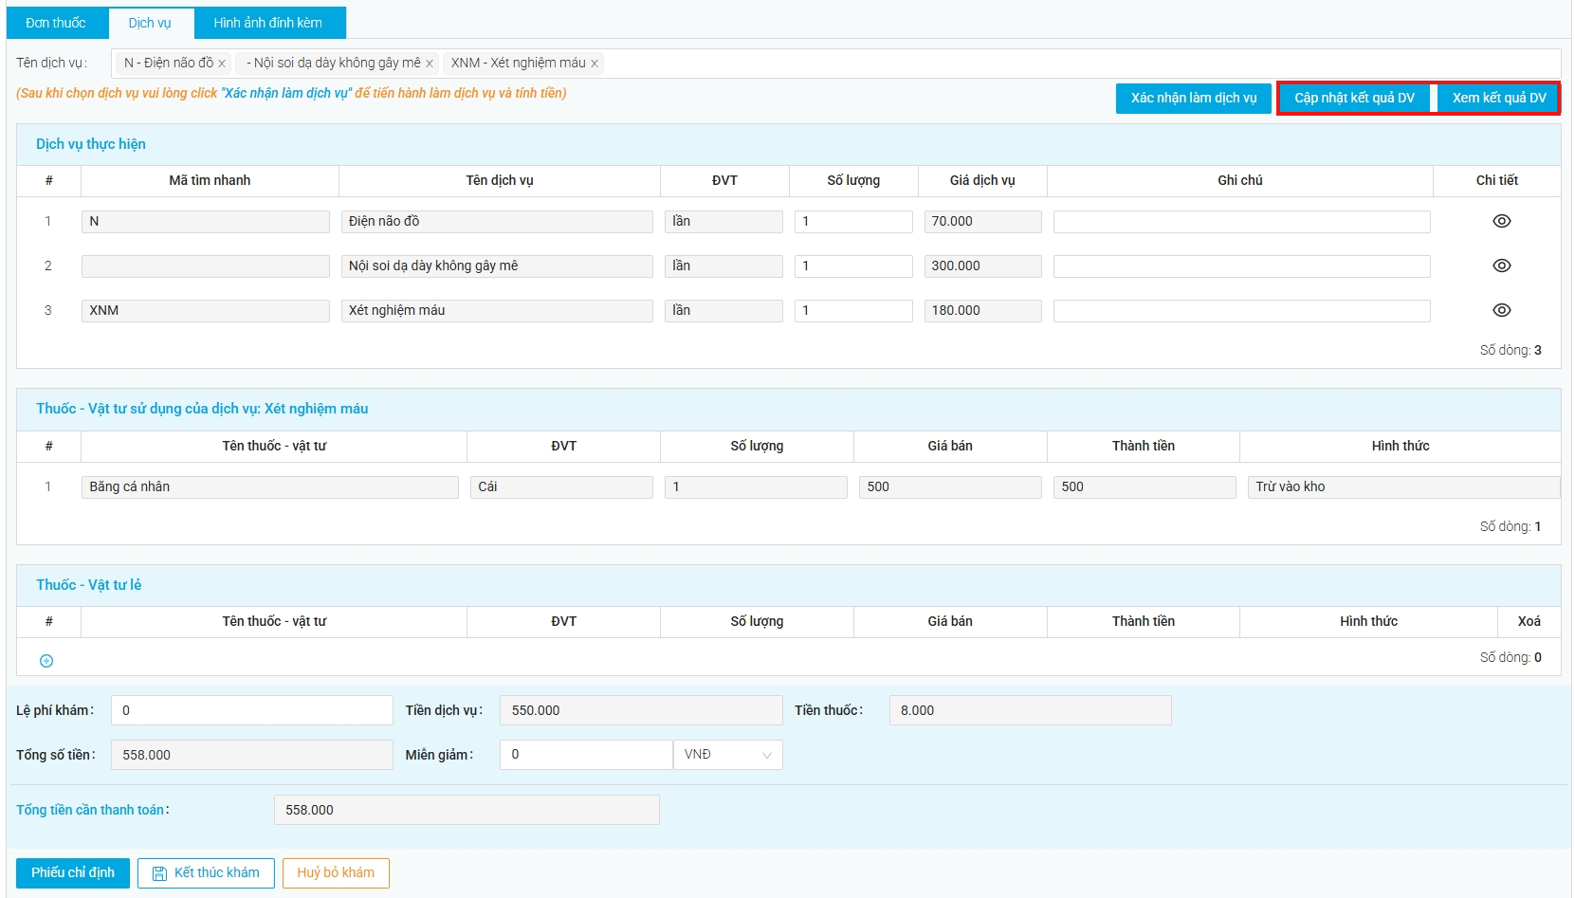Click the Ghi chú field for Điện não đồ
The width and height of the screenshot is (1575, 898).
coord(1241,222)
